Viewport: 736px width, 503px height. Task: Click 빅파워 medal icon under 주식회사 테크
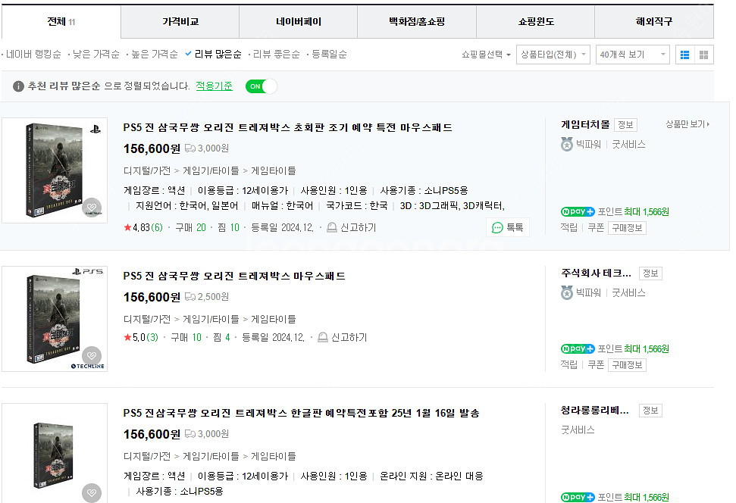click(567, 293)
